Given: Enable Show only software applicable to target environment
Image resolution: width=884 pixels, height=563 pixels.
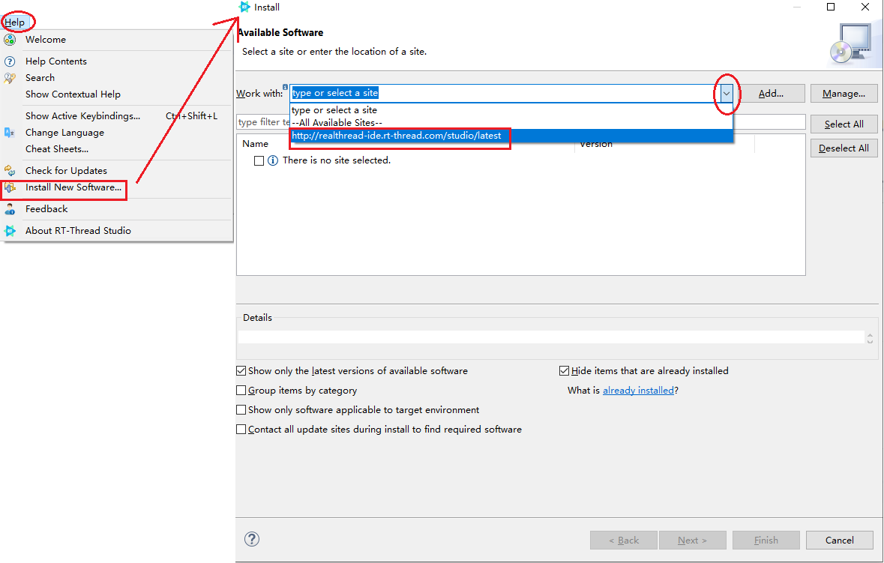Looking at the screenshot, I should tap(241, 410).
